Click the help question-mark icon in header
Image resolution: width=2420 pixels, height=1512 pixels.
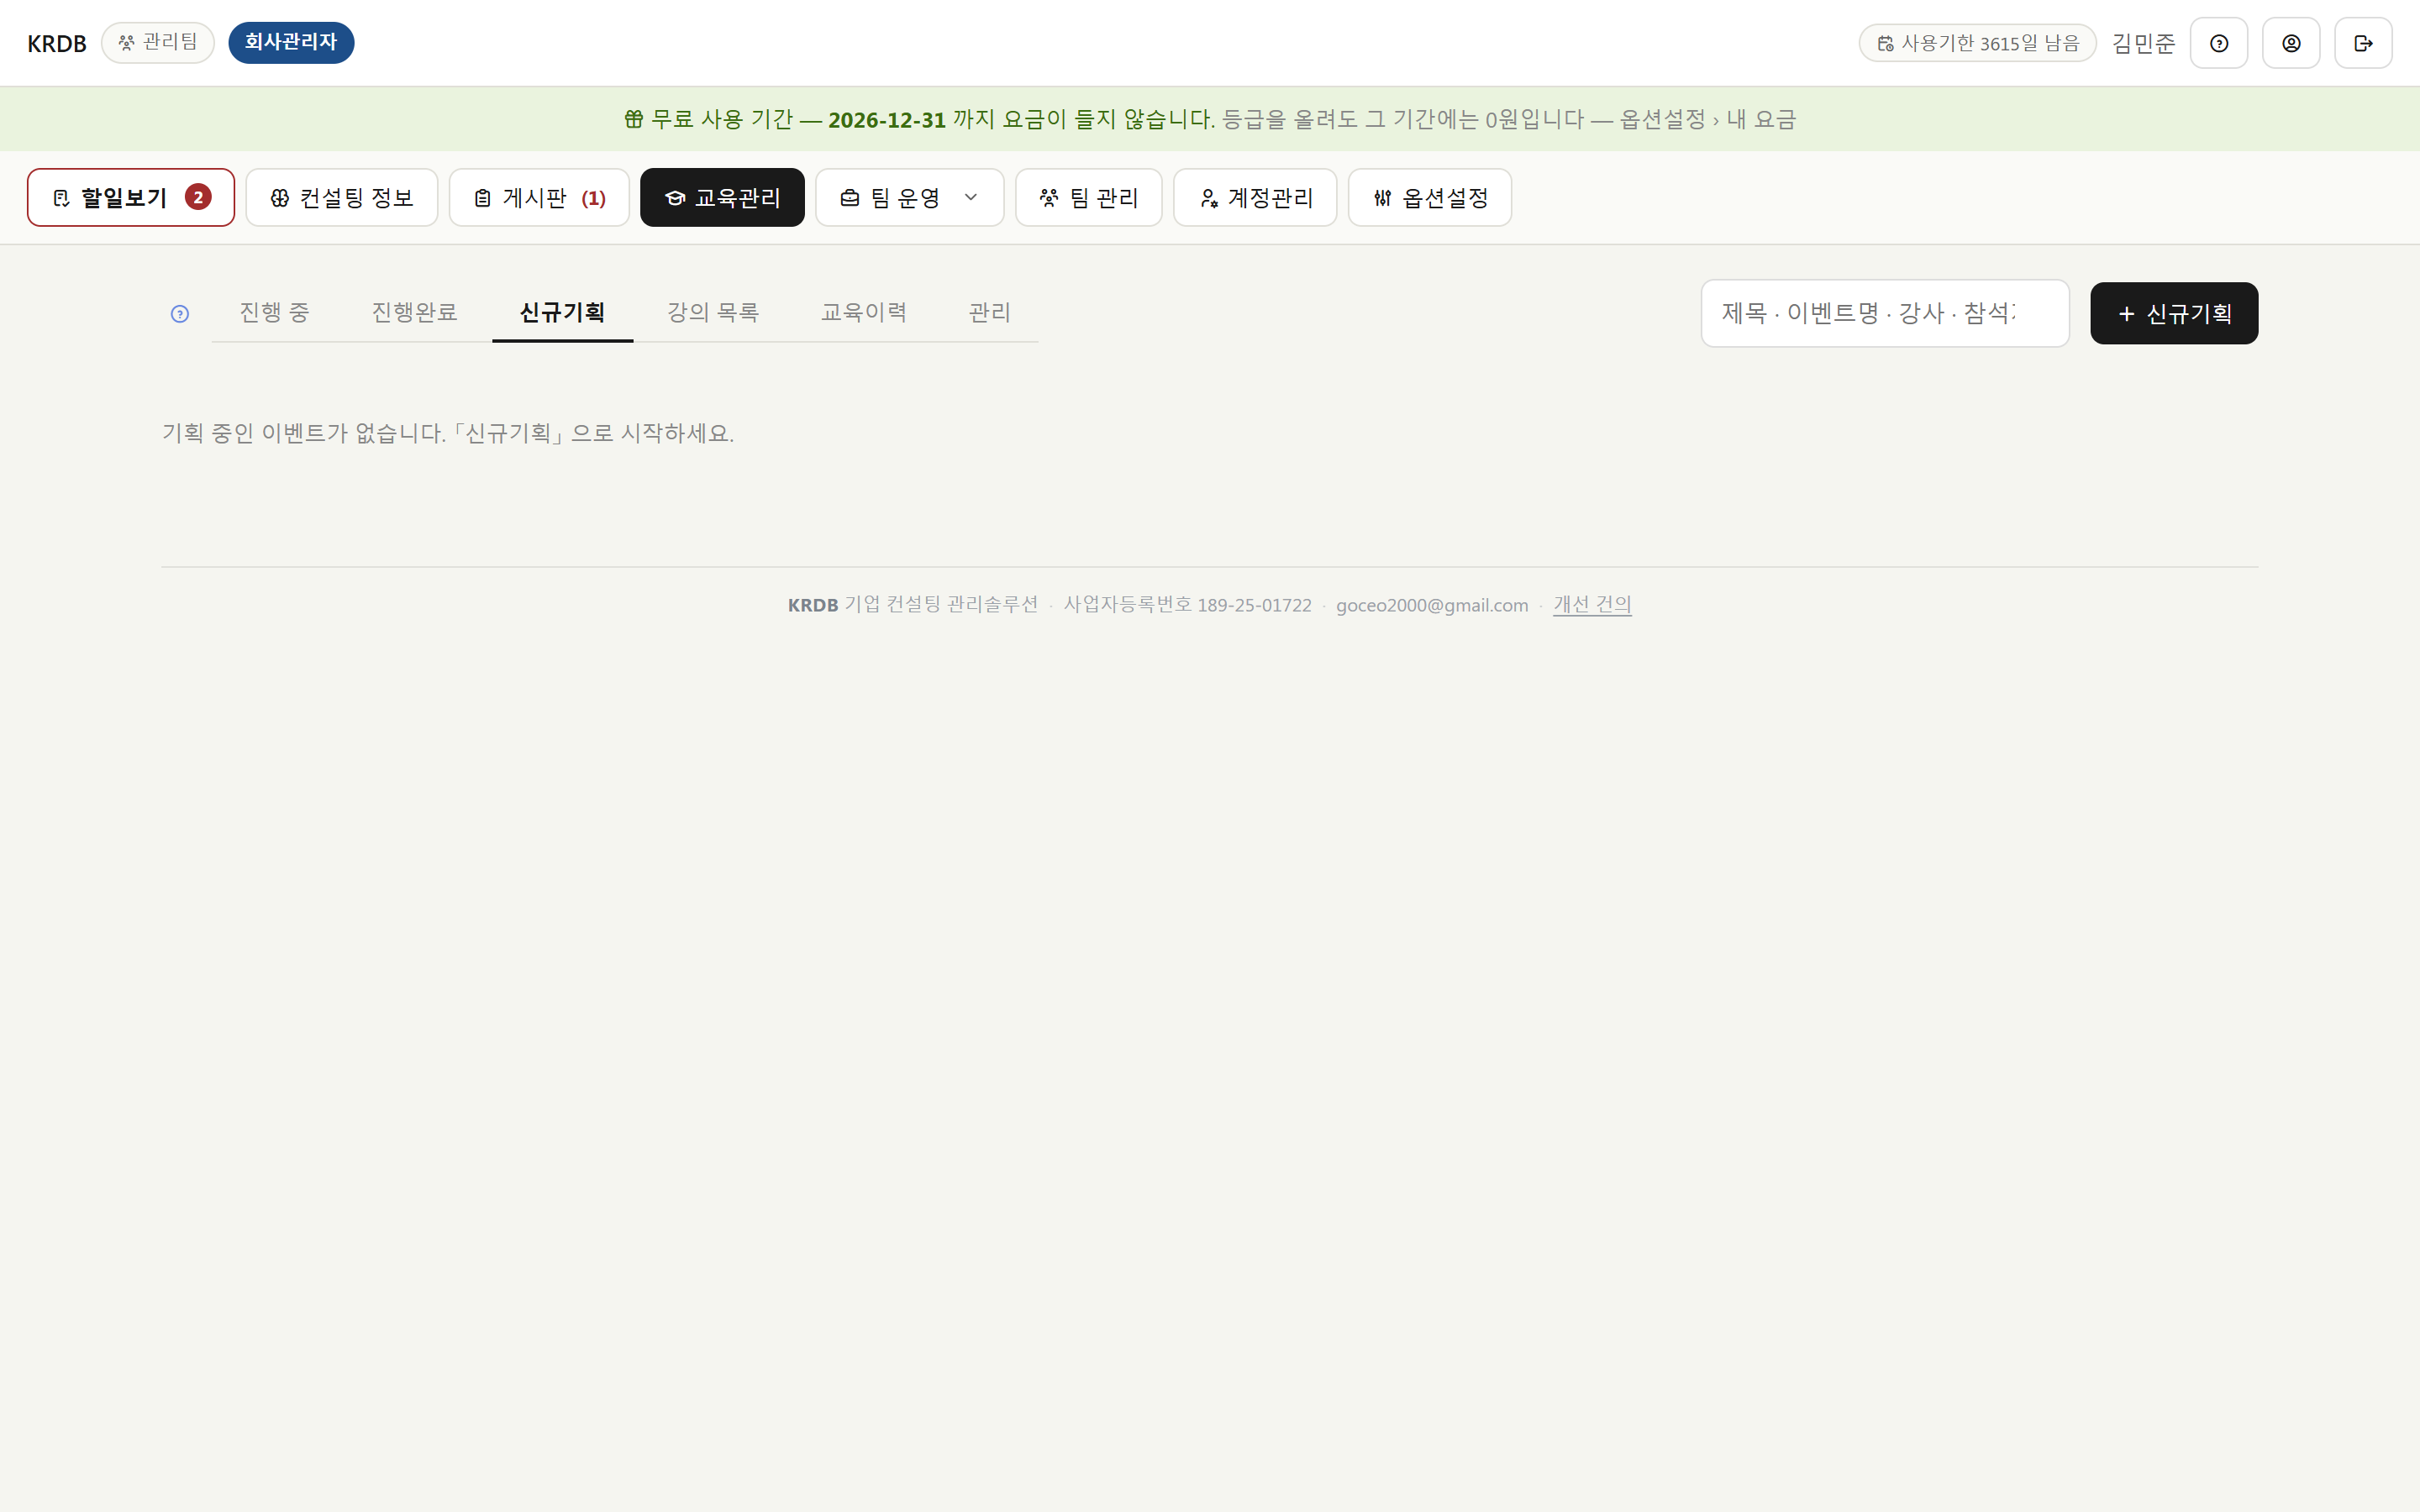pos(2218,43)
